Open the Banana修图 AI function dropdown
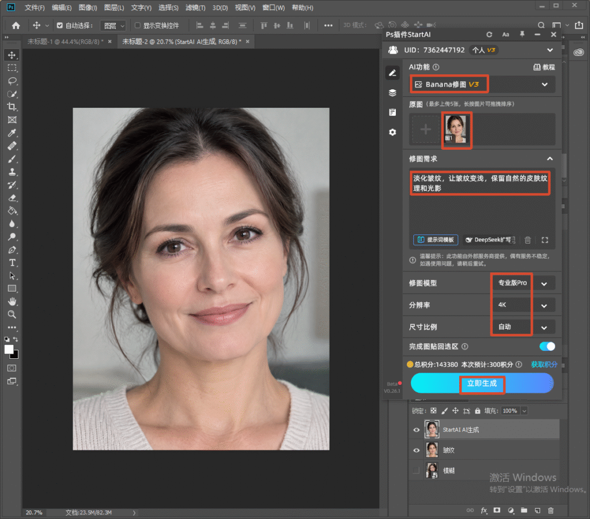 (482, 85)
